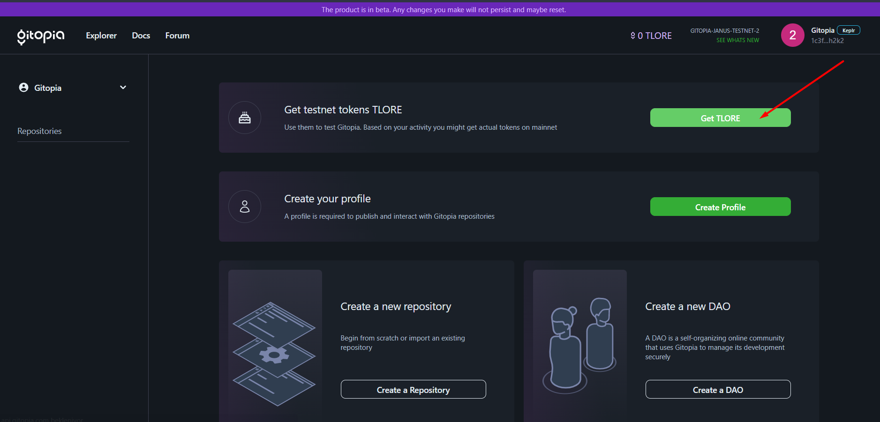Click Create a DAO button
Viewport: 880px width, 422px height.
(x=718, y=389)
